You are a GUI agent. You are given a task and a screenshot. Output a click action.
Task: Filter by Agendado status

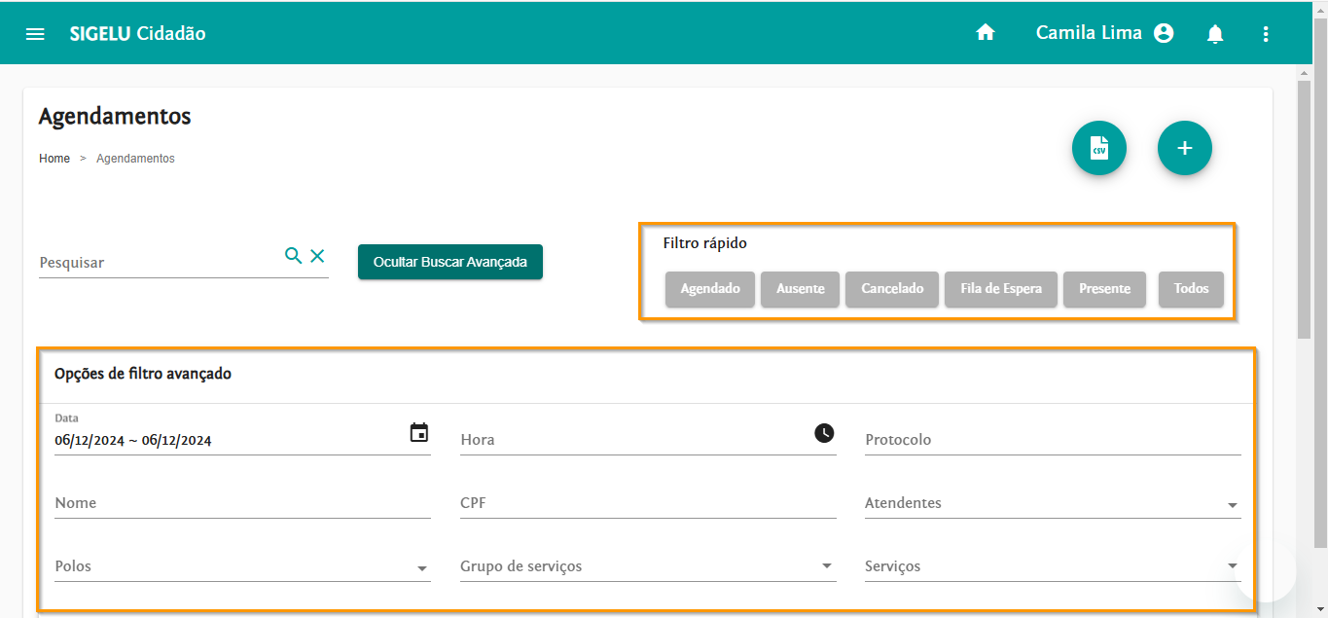coord(710,289)
